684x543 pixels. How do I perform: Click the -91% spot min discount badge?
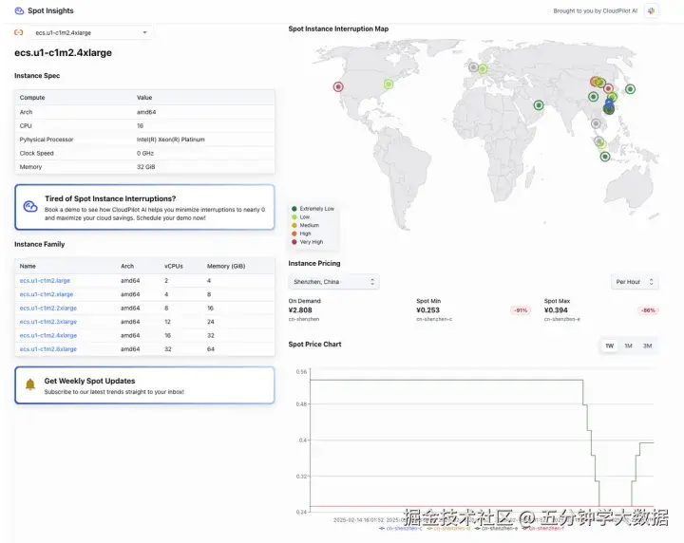pos(521,310)
